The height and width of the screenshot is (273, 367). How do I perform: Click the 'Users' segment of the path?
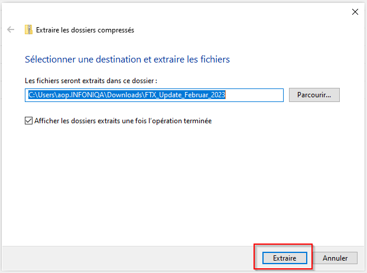(47, 95)
